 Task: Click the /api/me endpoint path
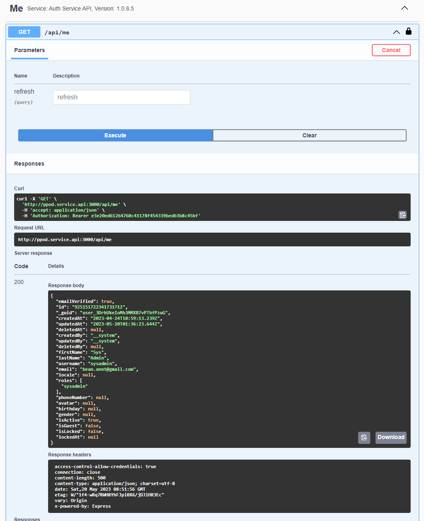(x=57, y=32)
